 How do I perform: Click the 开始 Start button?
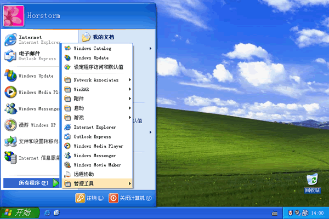(19, 213)
